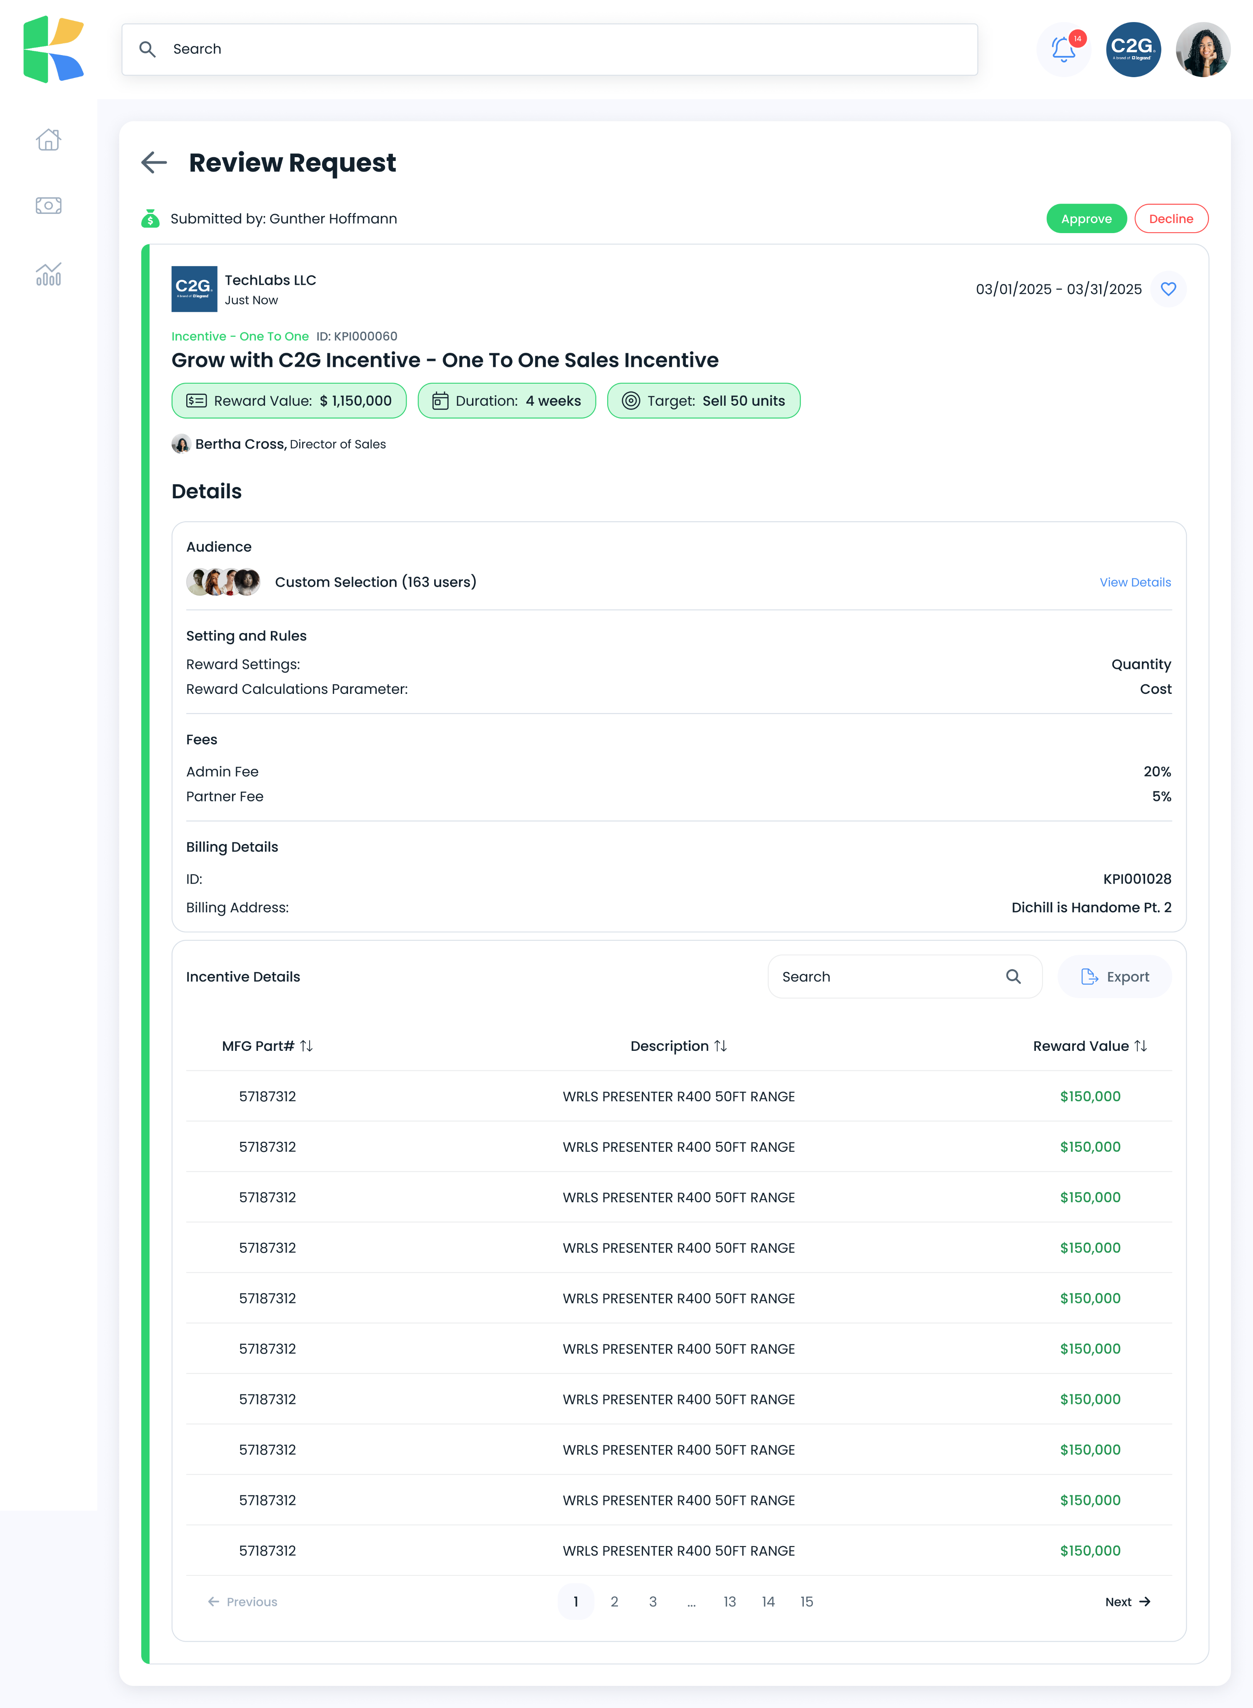Click the Reward Calculations Parameter Cost value
The width and height of the screenshot is (1253, 1708).
pos(1155,689)
